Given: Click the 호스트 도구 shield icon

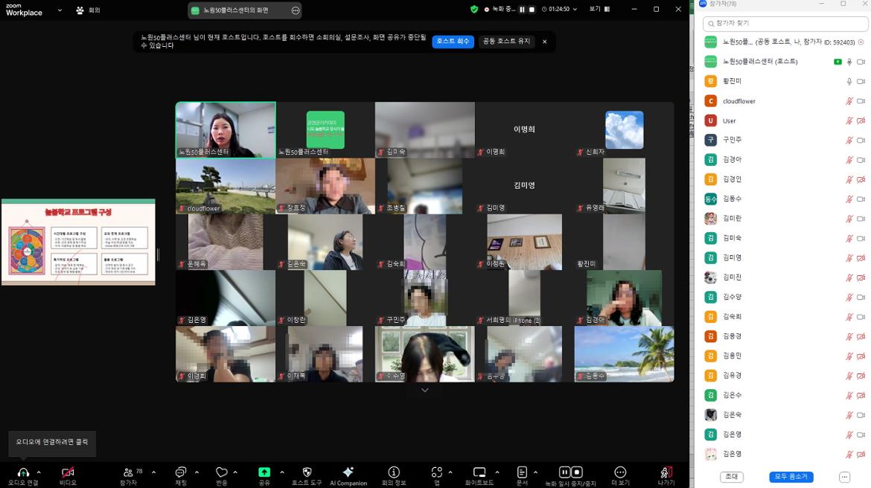Looking at the screenshot, I should click(x=307, y=472).
